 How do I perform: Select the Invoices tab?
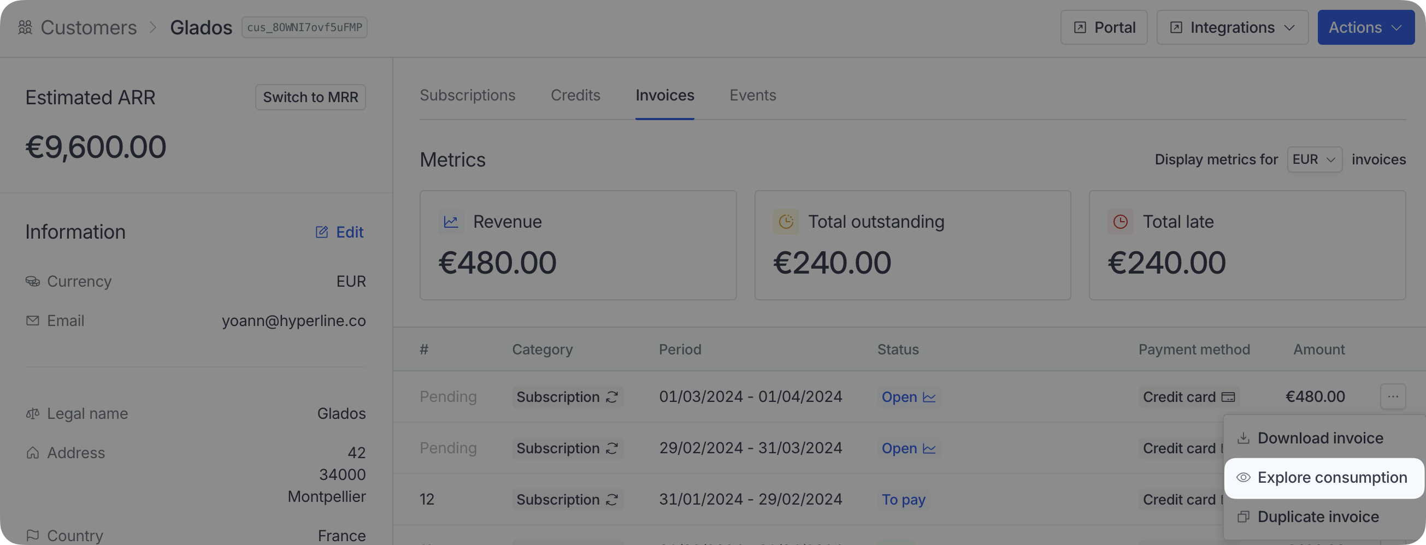click(x=664, y=95)
